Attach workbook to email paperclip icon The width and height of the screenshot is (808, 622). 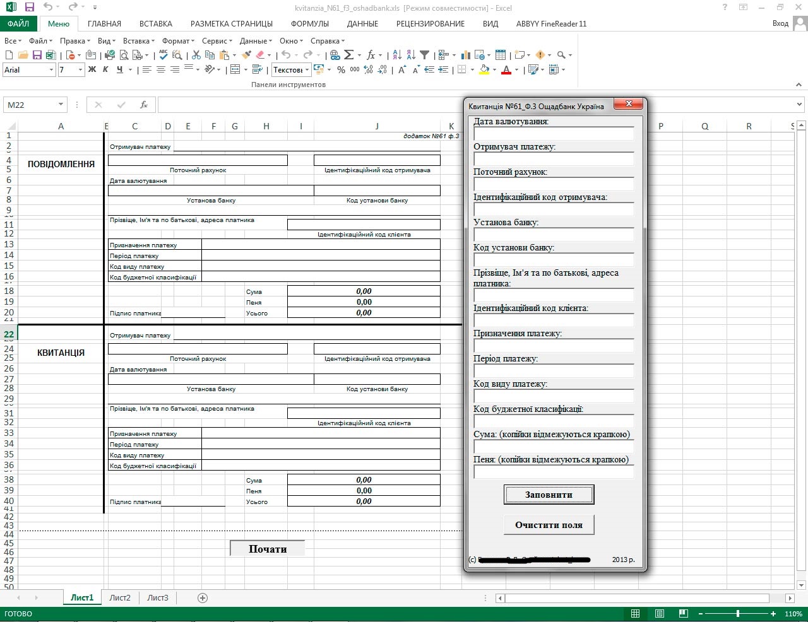tap(91, 56)
